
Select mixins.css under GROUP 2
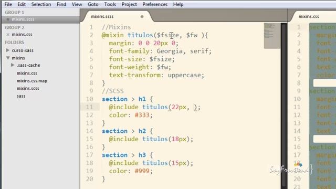pyautogui.click(x=22, y=35)
